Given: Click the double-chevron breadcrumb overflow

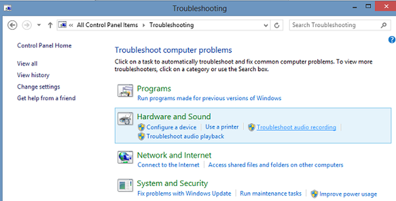Looking at the screenshot, I should [x=71, y=25].
